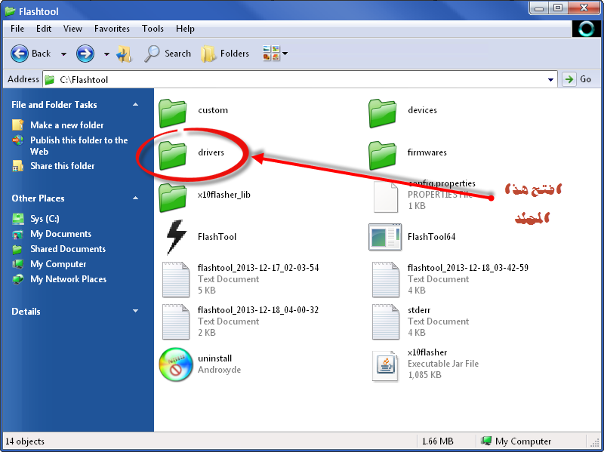Select the drivers folder icon

point(173,155)
